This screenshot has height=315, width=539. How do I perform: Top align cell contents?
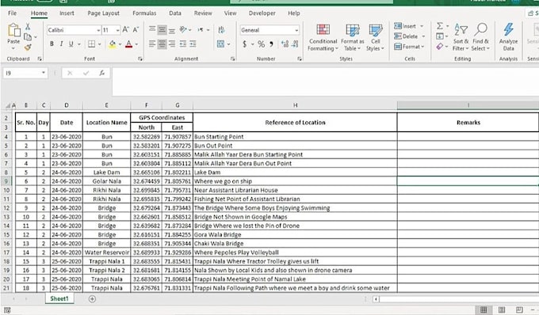click(152, 29)
